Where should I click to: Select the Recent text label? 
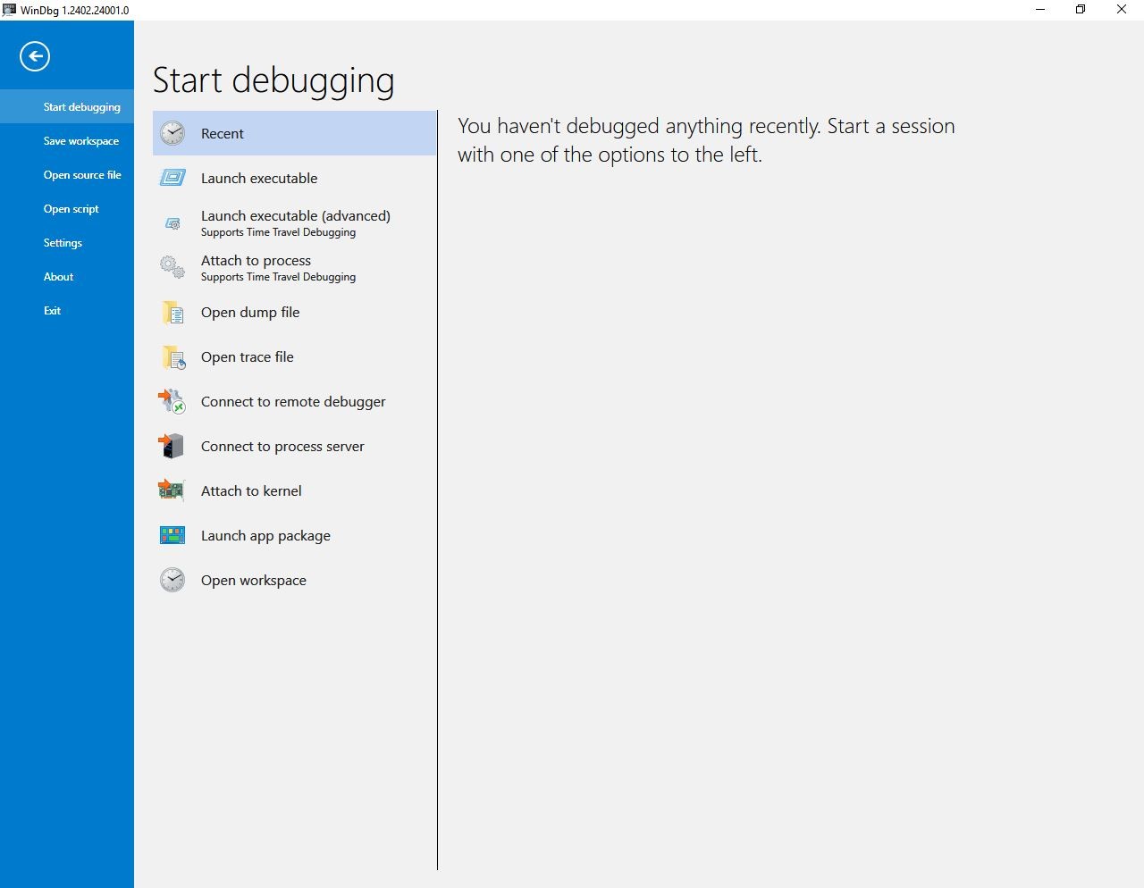click(x=223, y=133)
